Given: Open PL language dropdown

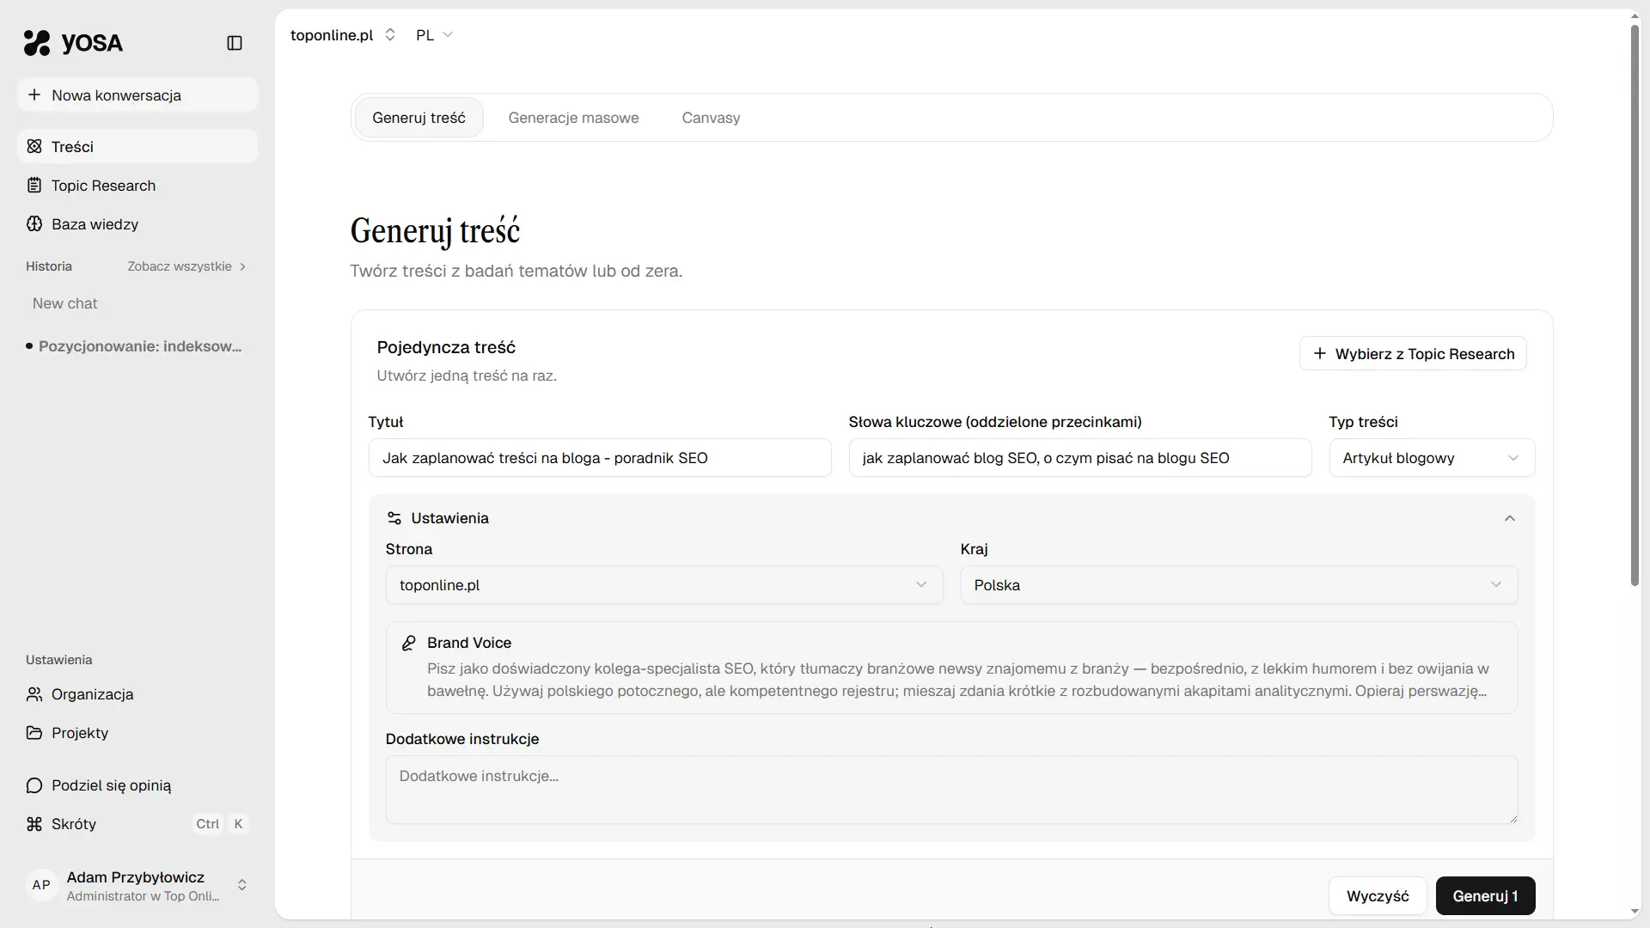Looking at the screenshot, I should pyautogui.click(x=434, y=35).
